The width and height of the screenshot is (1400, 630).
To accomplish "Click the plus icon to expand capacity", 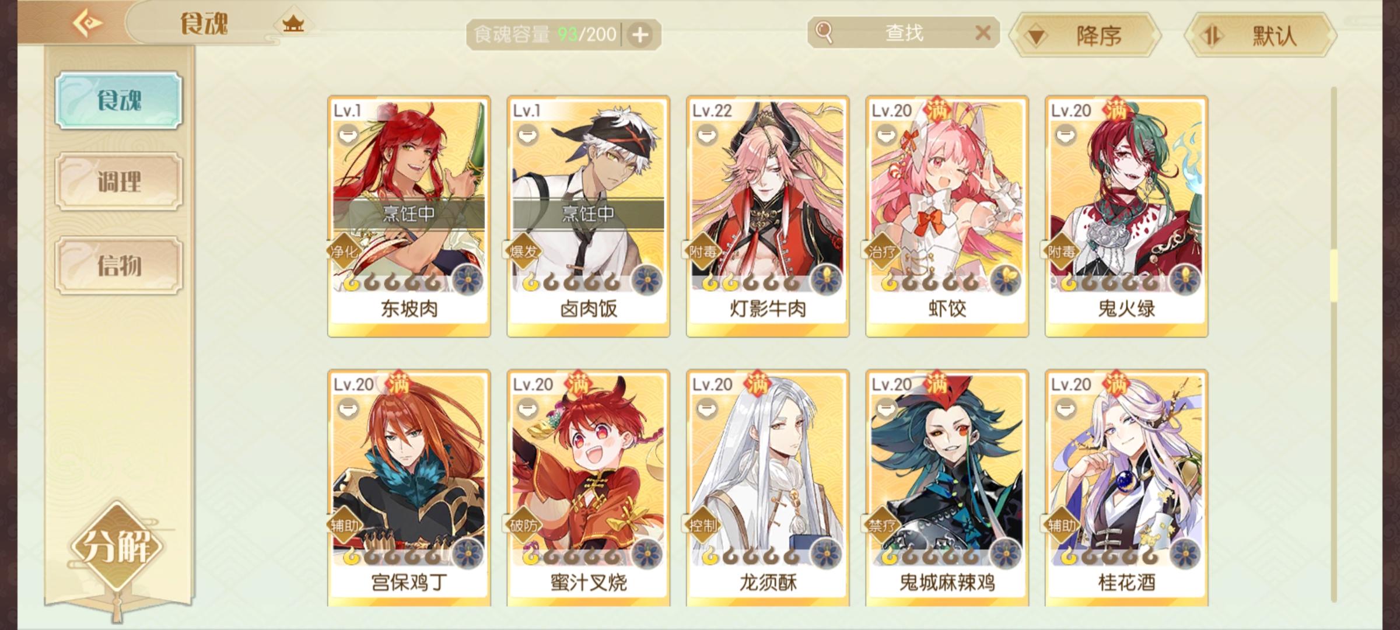I will 640,35.
